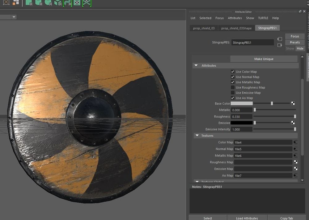309x220 pixels.
Task: Click the go to output connection icon
Action: click(280, 45)
